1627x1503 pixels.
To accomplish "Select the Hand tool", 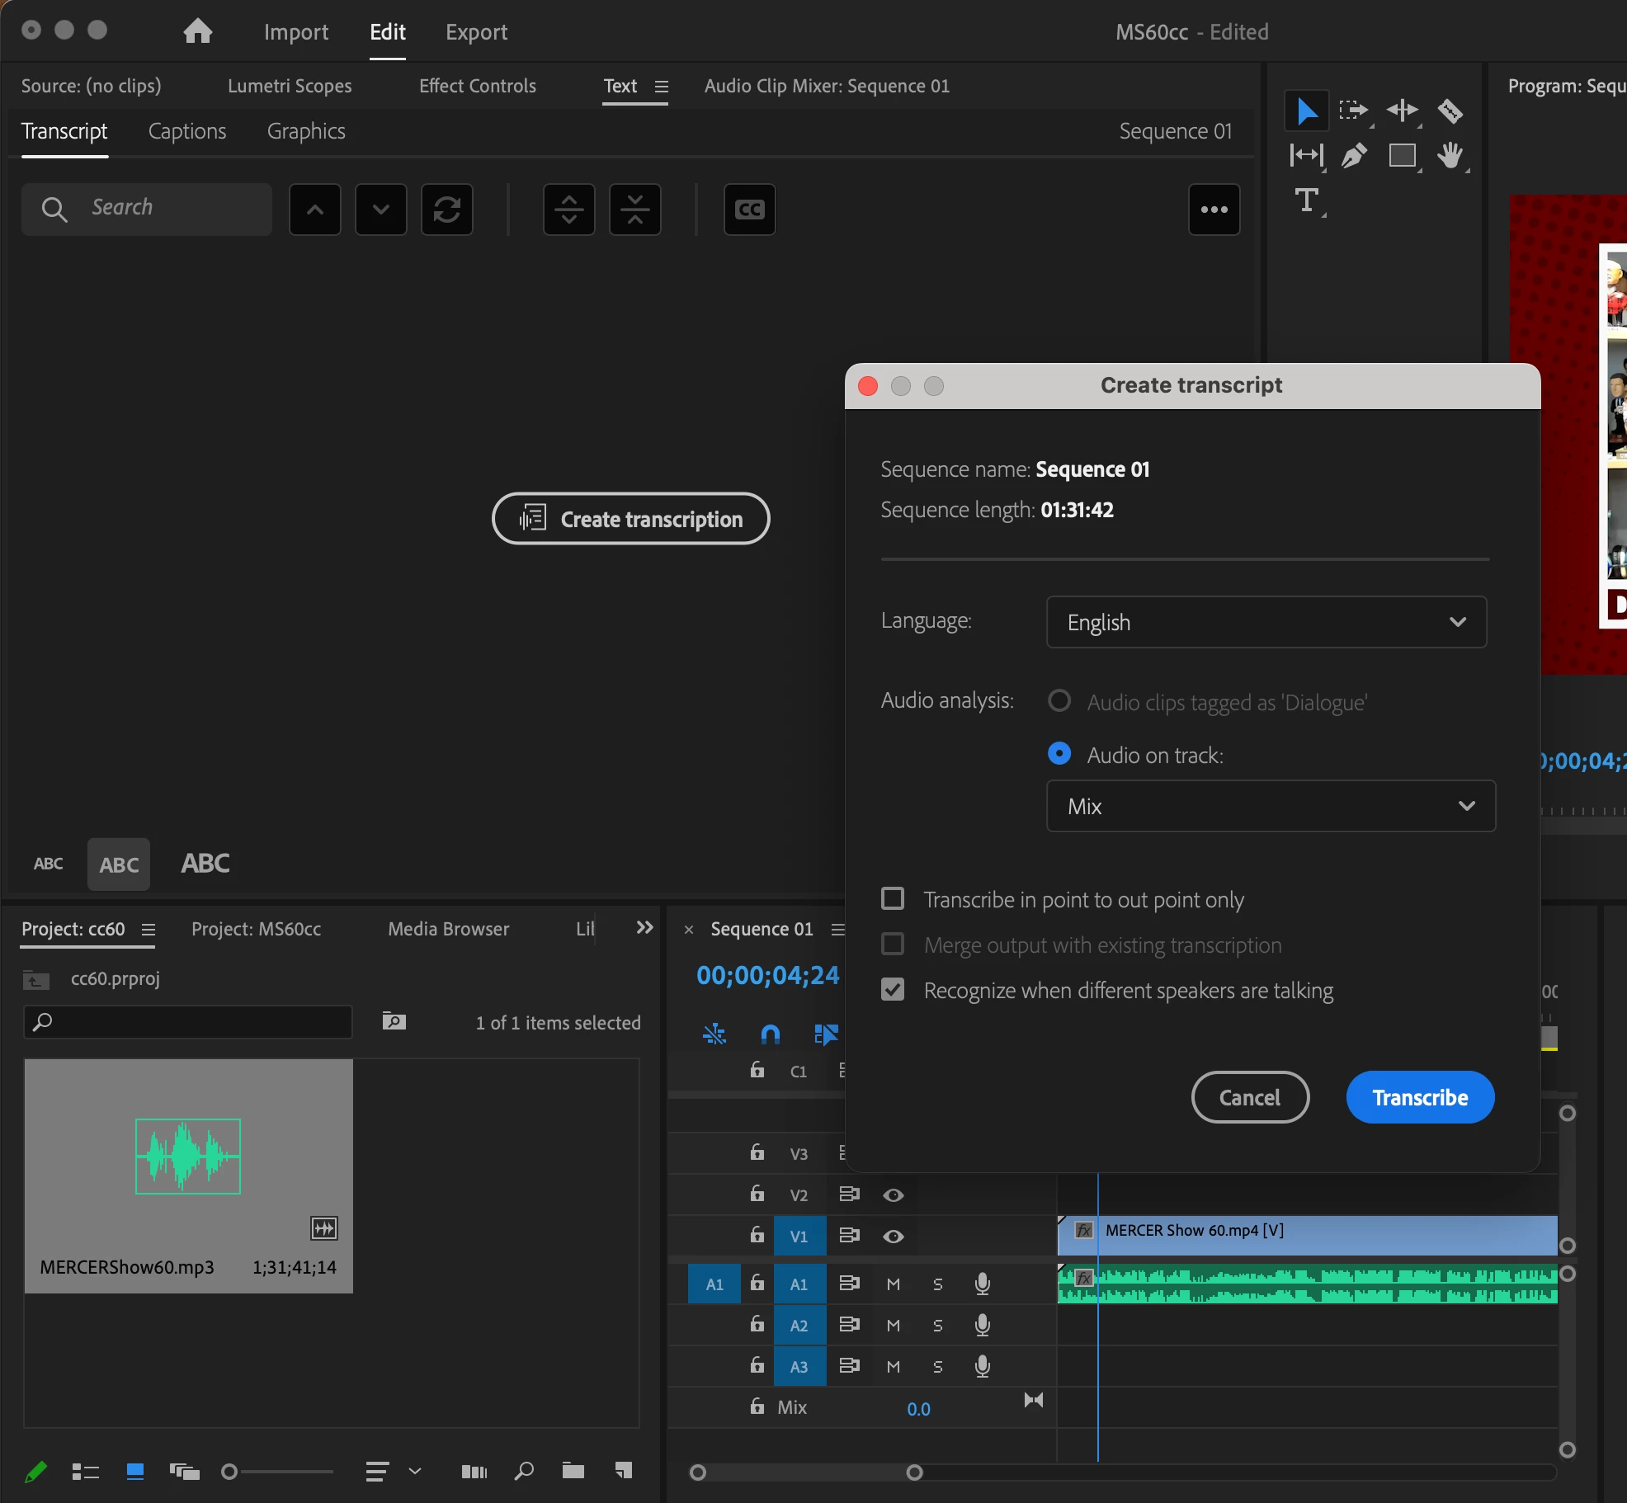I will 1450,155.
